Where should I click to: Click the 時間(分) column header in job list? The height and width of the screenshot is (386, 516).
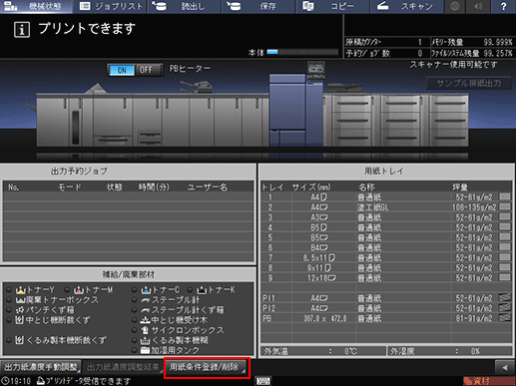click(154, 188)
